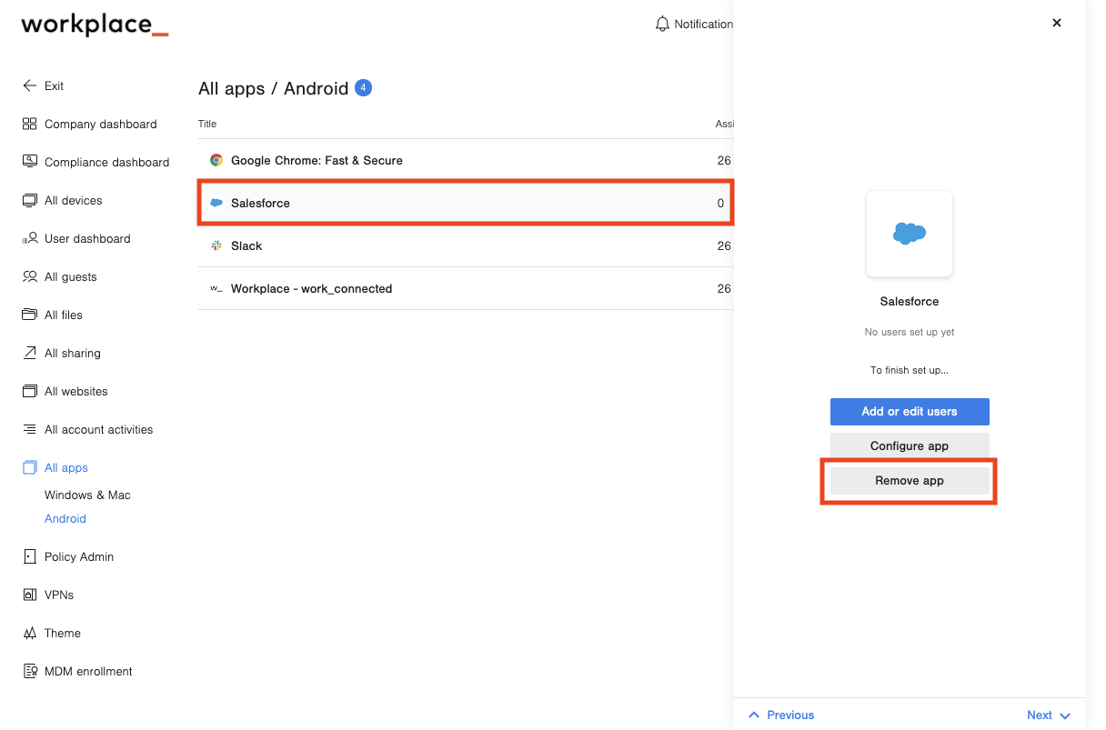Screen dimensions: 1106x730
Task: Click the Google Chrome app icon
Action: coord(216,160)
